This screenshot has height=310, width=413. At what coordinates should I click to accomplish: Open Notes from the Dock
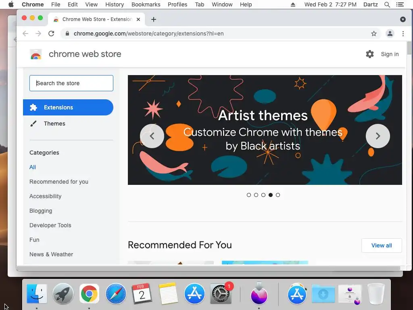pyautogui.click(x=168, y=294)
